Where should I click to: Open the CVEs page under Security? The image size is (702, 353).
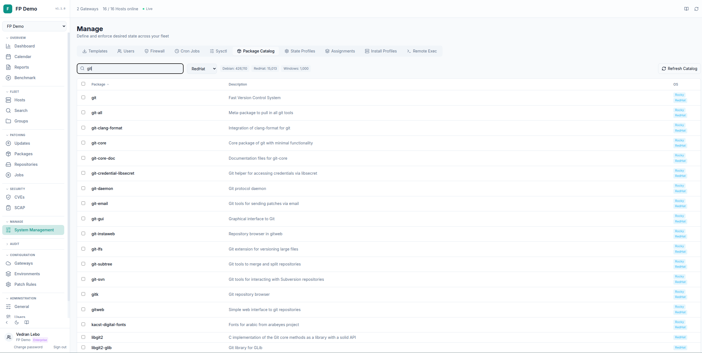[19, 197]
